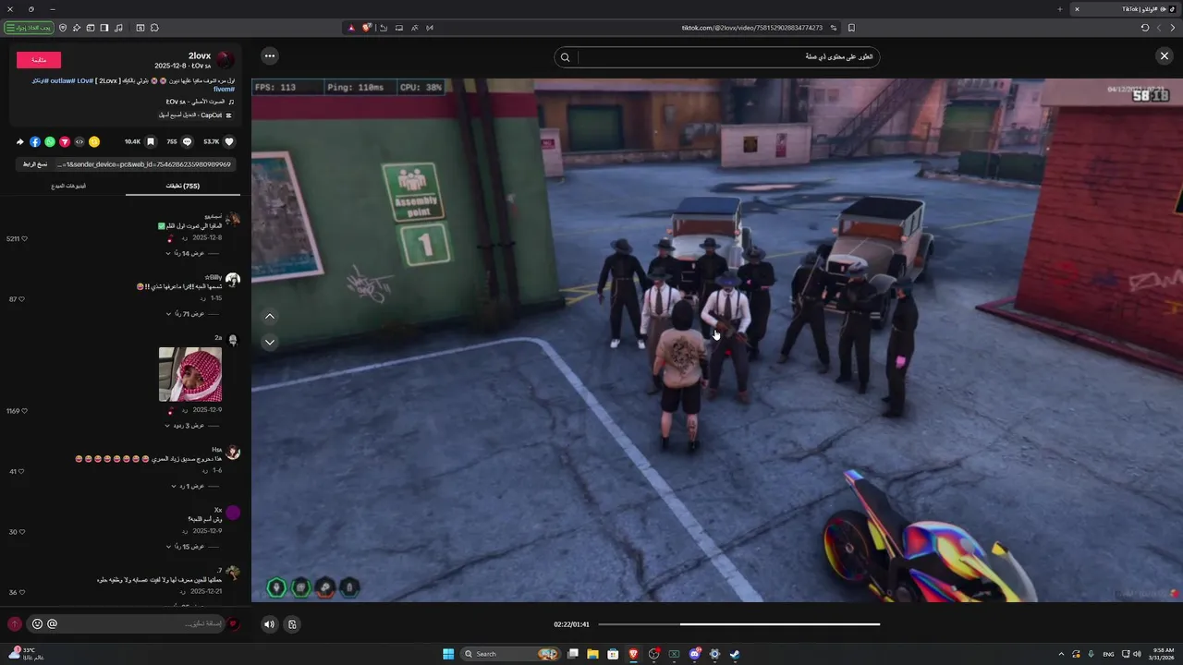The image size is (1183, 665).
Task: Open a new browser tab with plus
Action: tap(1060, 8)
